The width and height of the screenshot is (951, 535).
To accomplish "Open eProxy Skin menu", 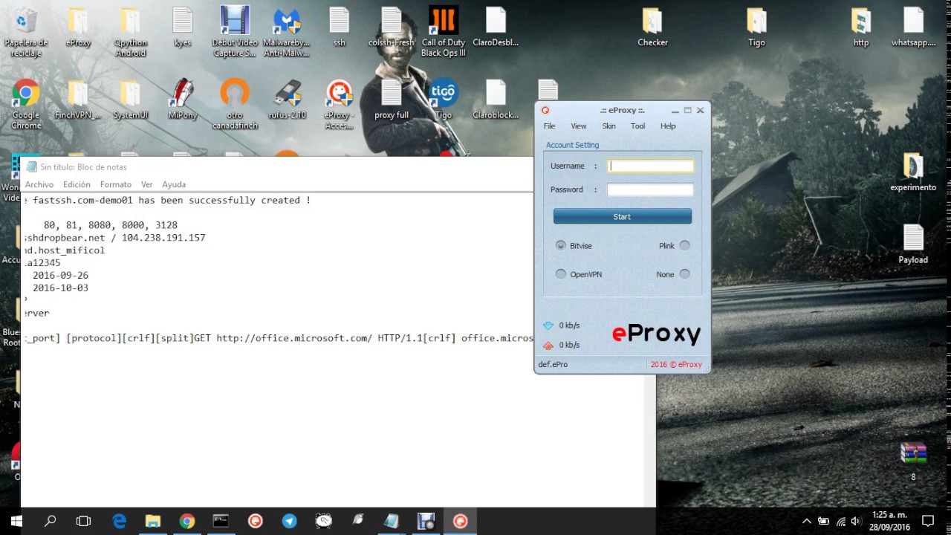I will pyautogui.click(x=608, y=126).
